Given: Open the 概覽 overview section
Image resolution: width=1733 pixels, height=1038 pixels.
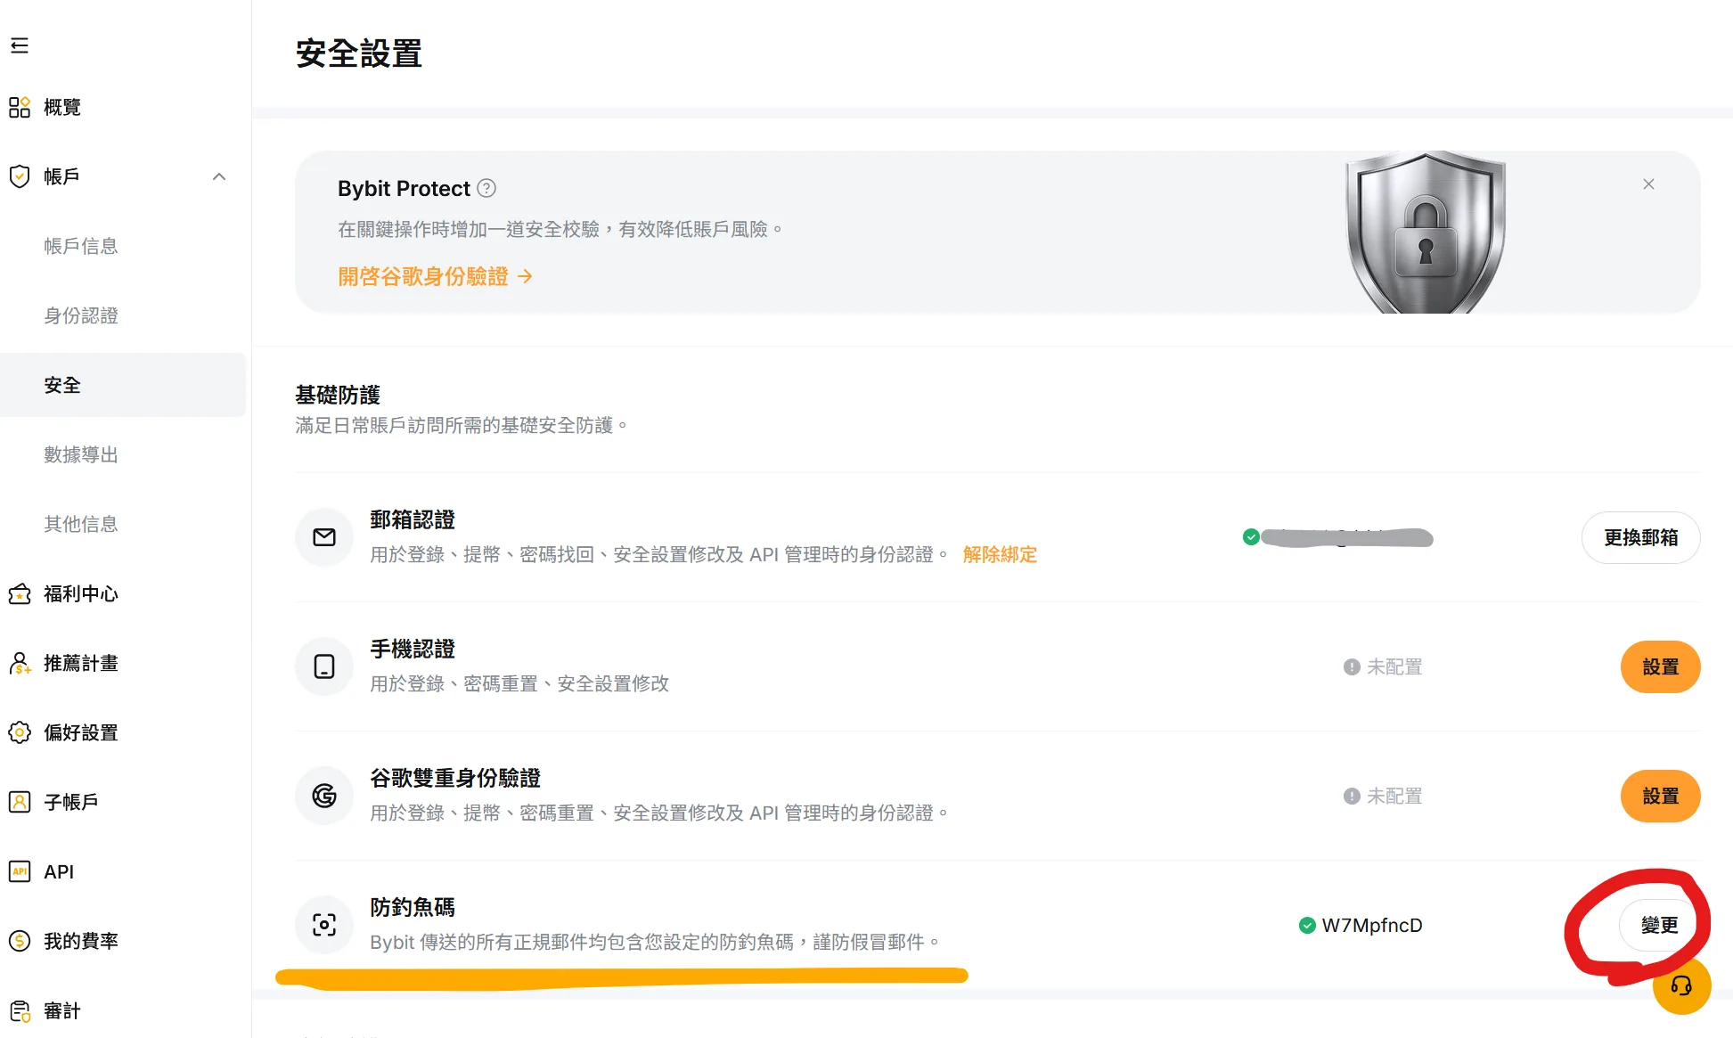Looking at the screenshot, I should (x=45, y=107).
